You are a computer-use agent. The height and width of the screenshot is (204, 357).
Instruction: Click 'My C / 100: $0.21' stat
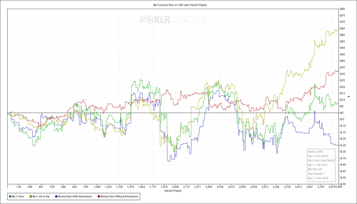point(318,165)
